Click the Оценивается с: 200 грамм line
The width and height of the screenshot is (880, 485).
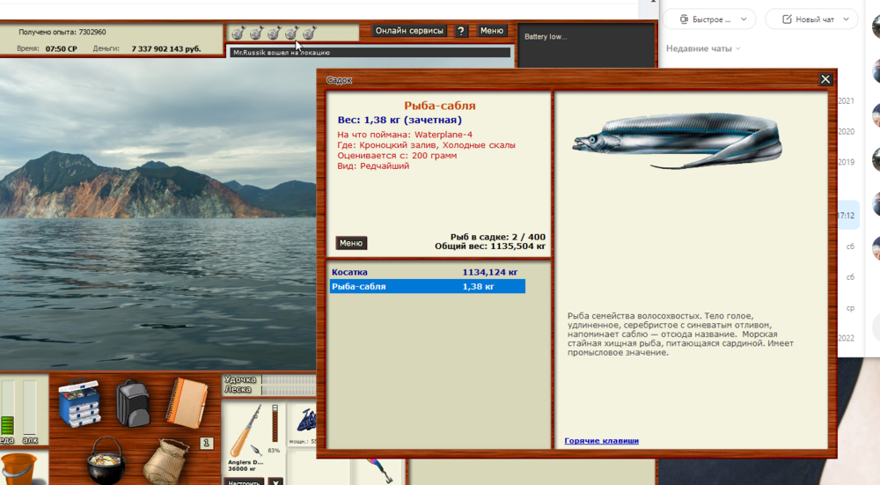(397, 156)
